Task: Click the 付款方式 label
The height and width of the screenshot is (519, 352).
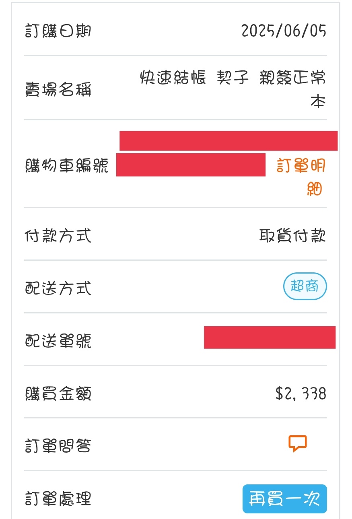Action: (58, 236)
